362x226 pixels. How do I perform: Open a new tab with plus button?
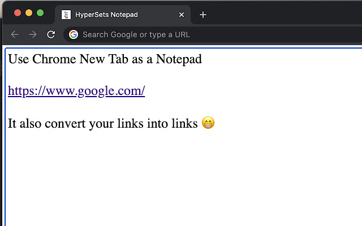coord(203,15)
